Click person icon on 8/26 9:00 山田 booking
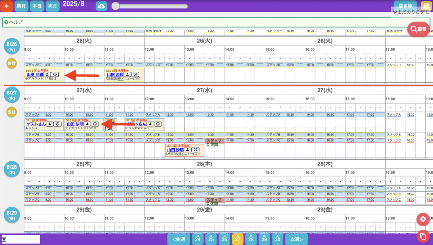 48,74
